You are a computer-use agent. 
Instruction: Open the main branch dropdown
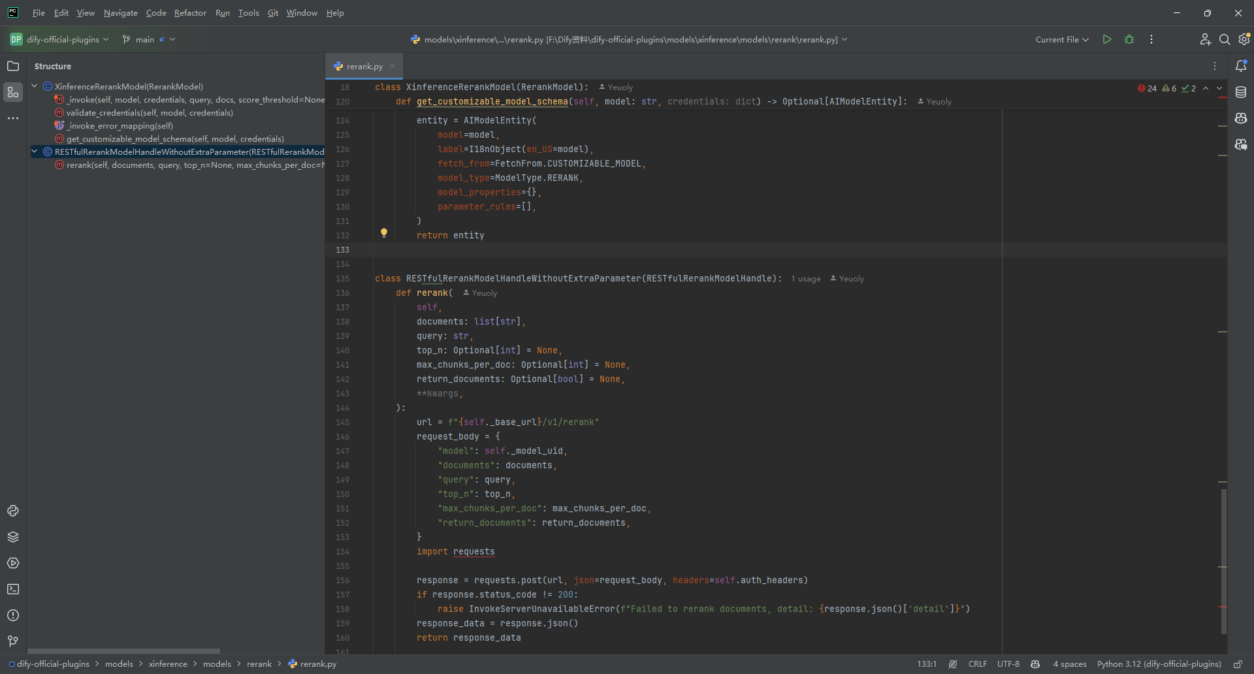click(149, 39)
